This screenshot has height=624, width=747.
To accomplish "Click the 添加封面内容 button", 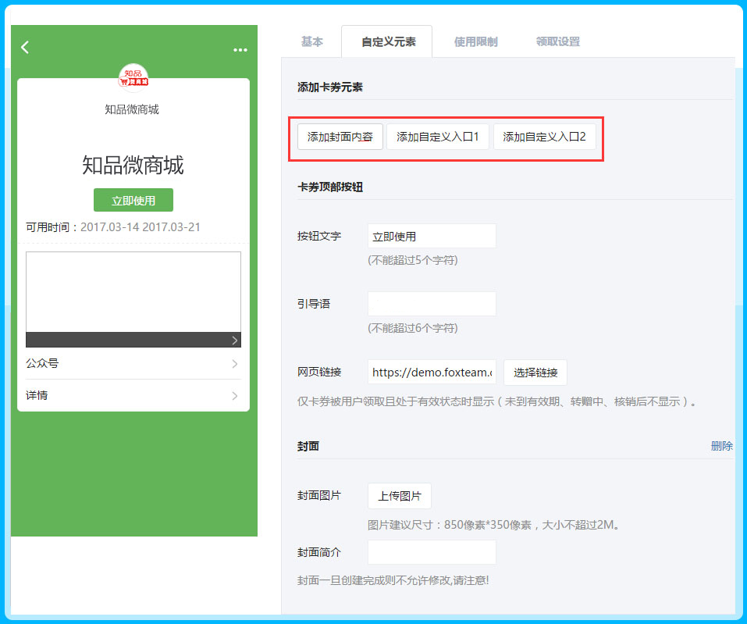I will (x=340, y=137).
